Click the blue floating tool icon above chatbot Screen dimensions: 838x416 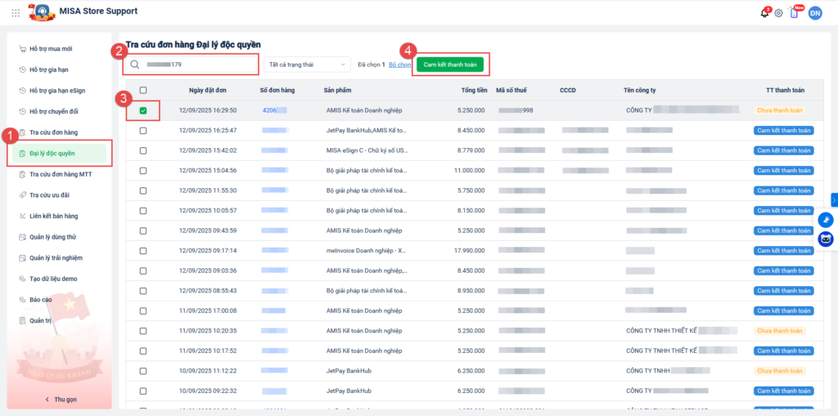[825, 220]
